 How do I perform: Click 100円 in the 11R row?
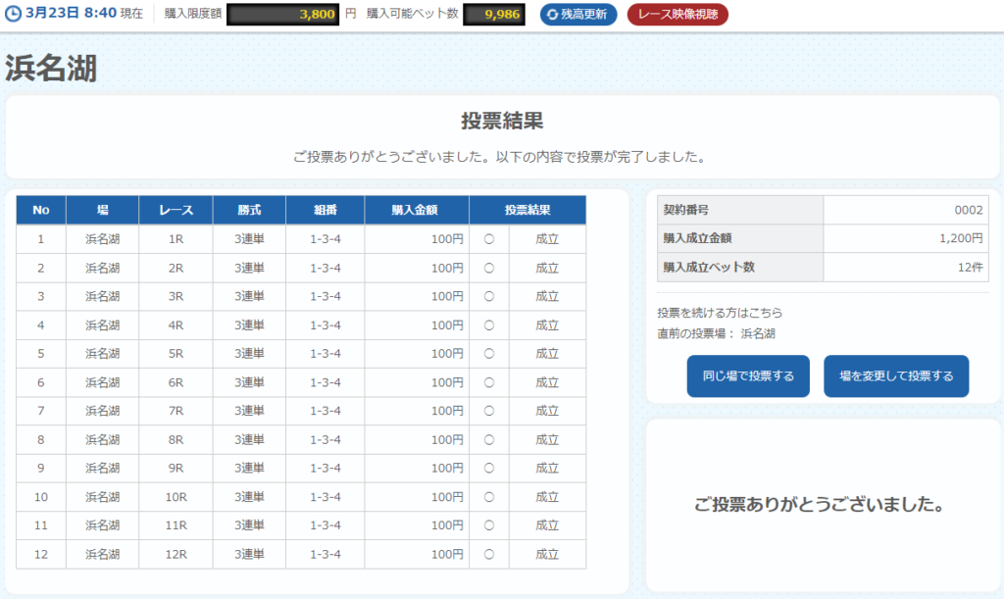(447, 525)
